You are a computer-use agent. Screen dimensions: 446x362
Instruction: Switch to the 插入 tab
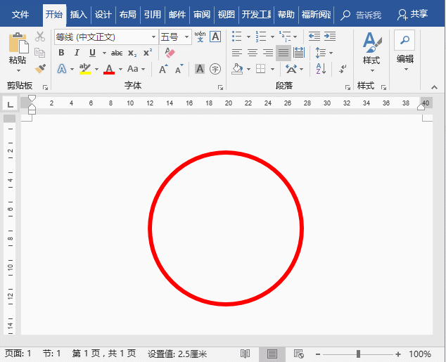pyautogui.click(x=79, y=14)
